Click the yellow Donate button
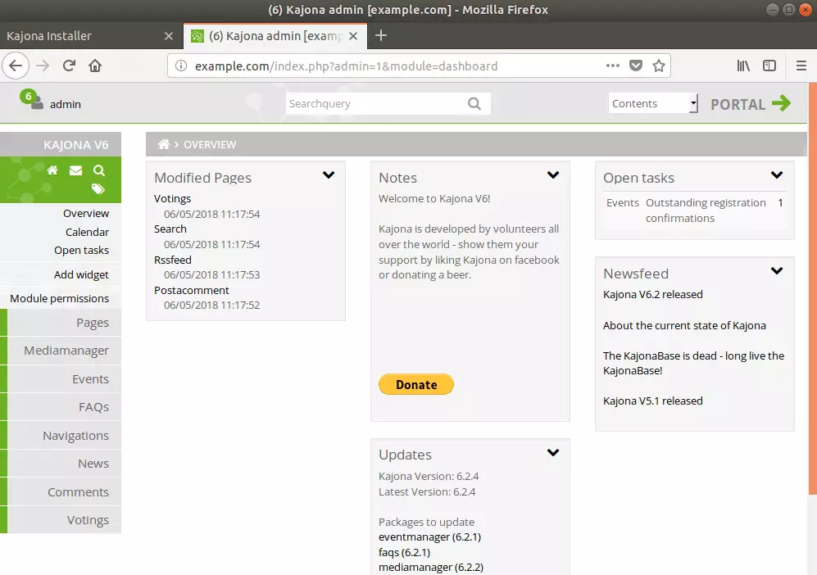 (x=416, y=384)
